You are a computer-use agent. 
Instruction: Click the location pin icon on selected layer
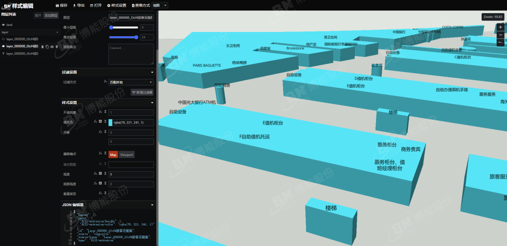click(x=57, y=46)
